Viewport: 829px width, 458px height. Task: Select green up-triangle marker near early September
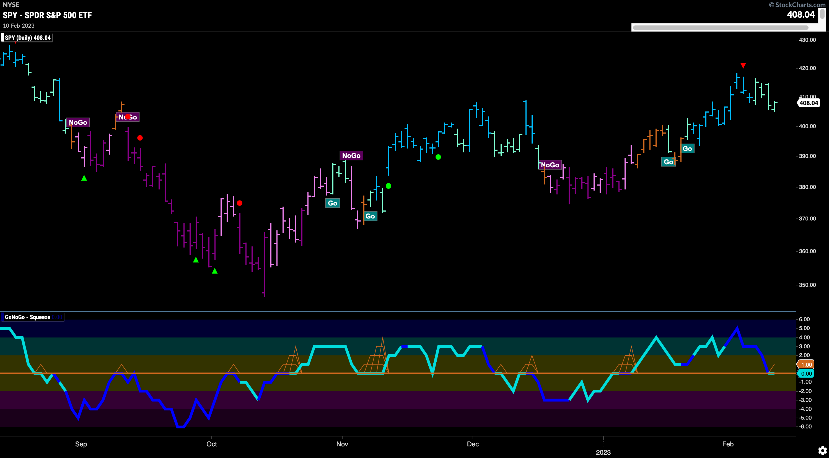click(84, 178)
